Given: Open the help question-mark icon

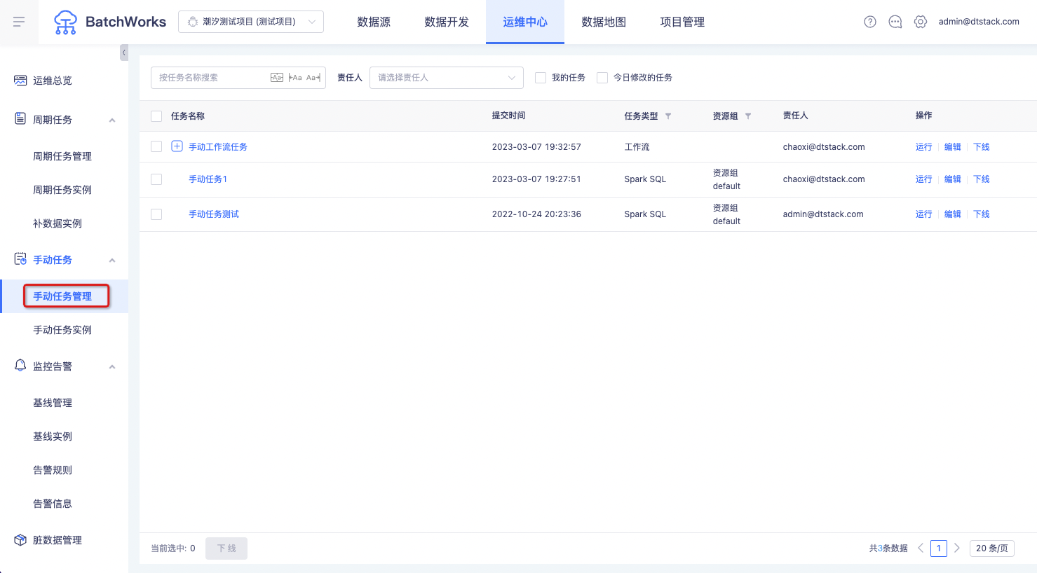Looking at the screenshot, I should pos(870,22).
